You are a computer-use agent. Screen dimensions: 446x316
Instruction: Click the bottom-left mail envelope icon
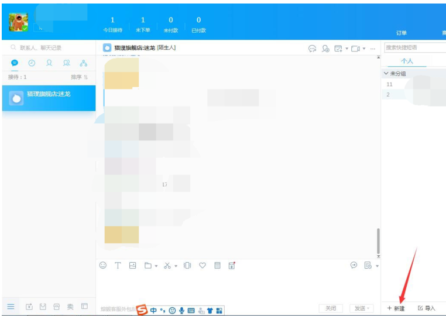(43, 306)
